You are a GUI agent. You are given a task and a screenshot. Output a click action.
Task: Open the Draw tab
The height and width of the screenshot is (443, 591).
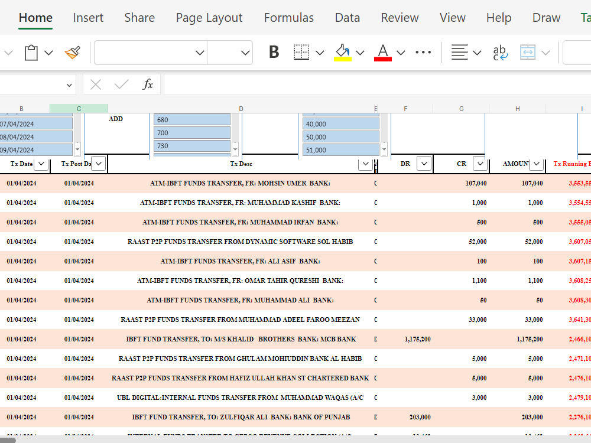coord(546,18)
